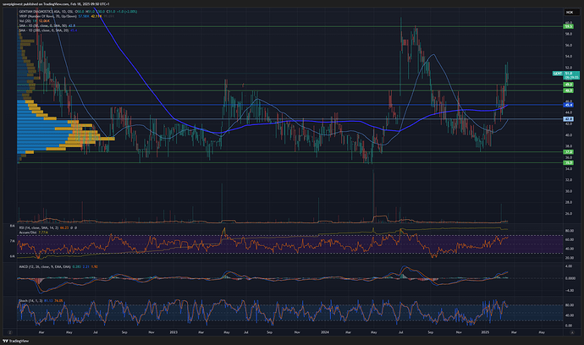584x345 pixels.
Task: Select the Stoch (14, 1, 3) legend
Action: pyautogui.click(x=41, y=300)
